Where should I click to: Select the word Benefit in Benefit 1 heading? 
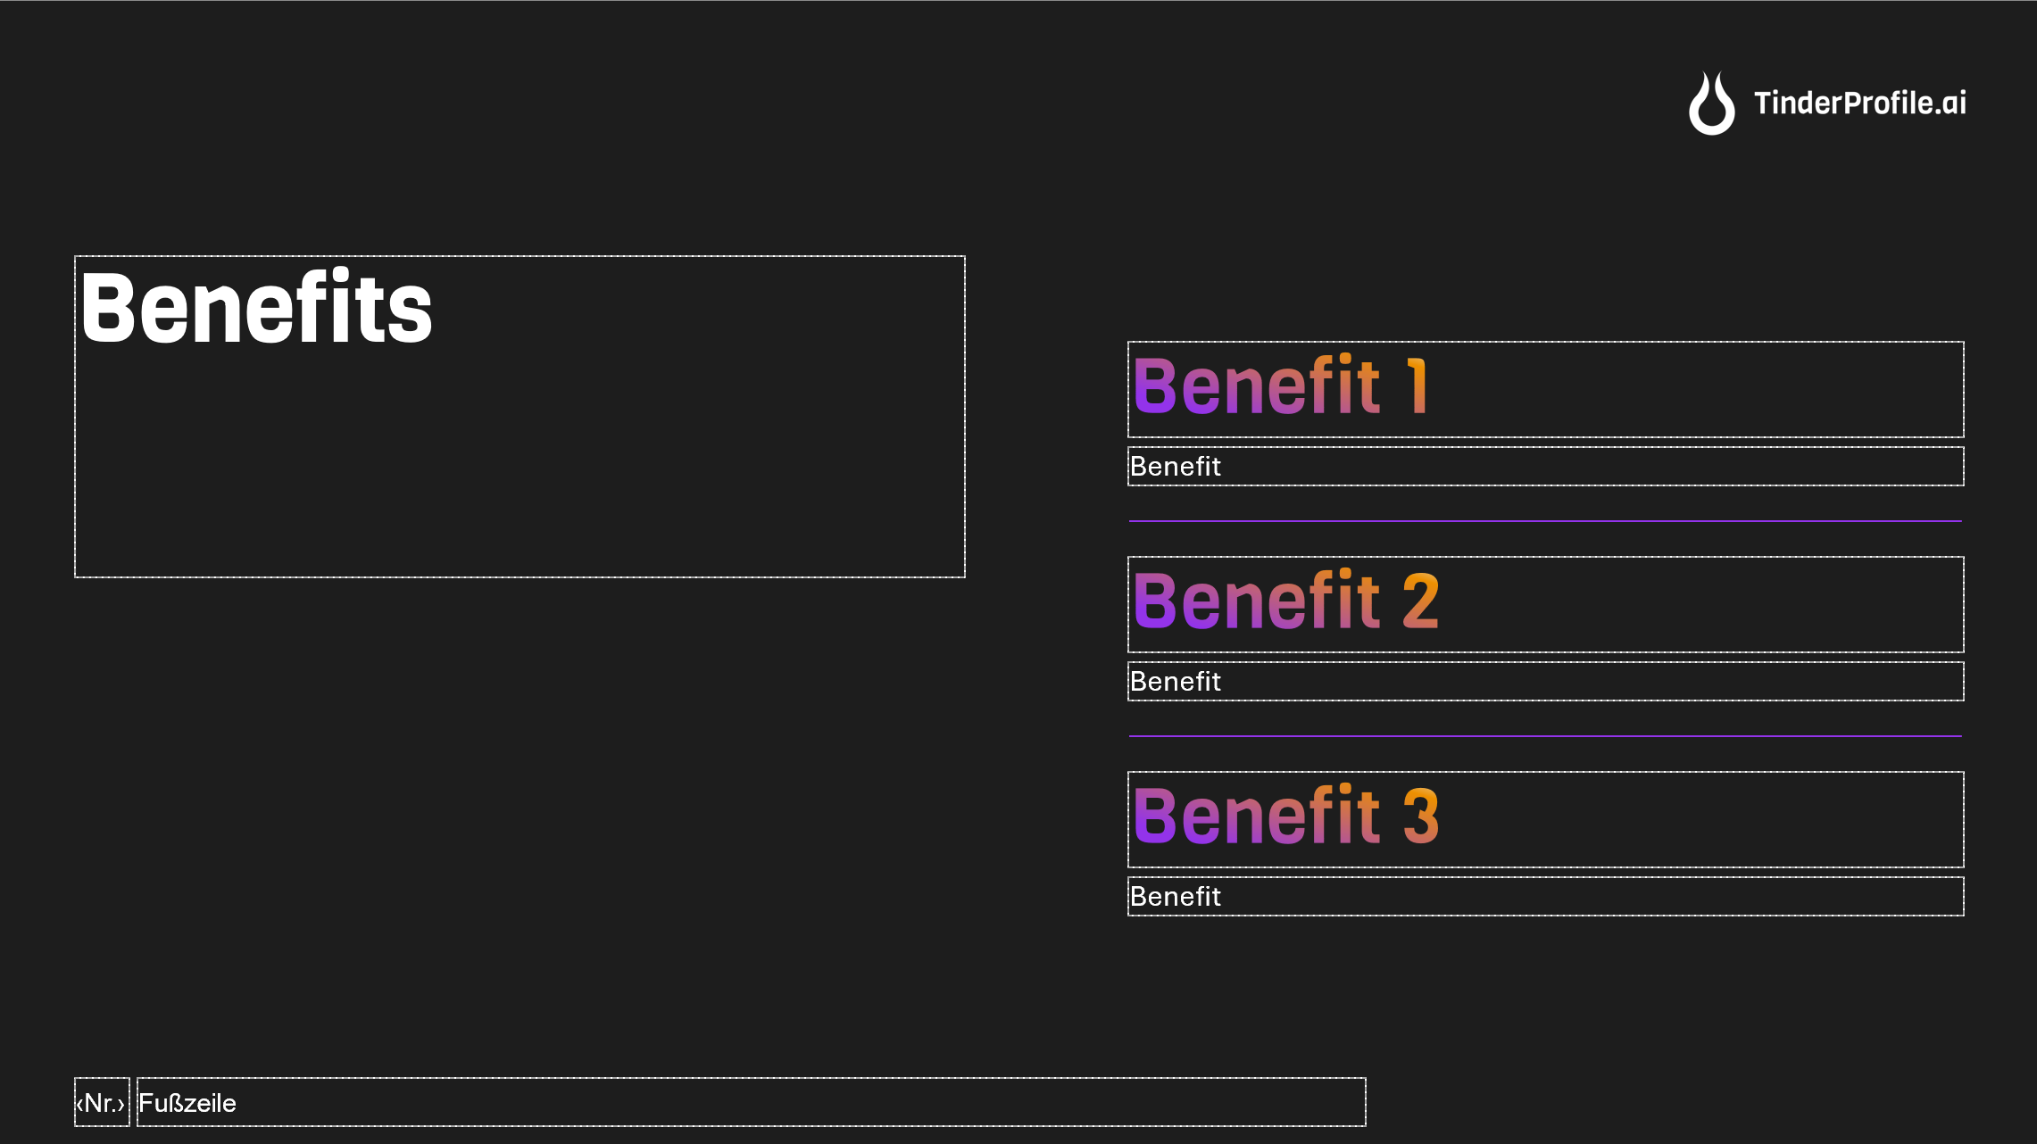pyautogui.click(x=1257, y=386)
